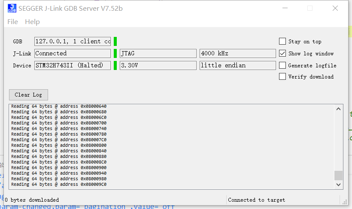This screenshot has width=352, height=209.
Task: Select log line with address 0x08000940
Action: [59, 173]
